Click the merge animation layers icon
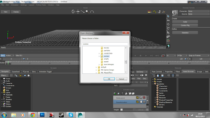 pos(126,93)
